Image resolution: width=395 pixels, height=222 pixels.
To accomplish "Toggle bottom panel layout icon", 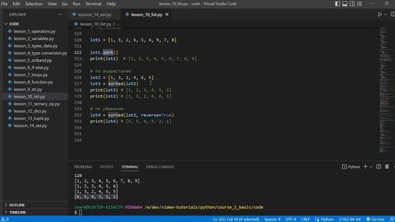I will coord(345,4).
